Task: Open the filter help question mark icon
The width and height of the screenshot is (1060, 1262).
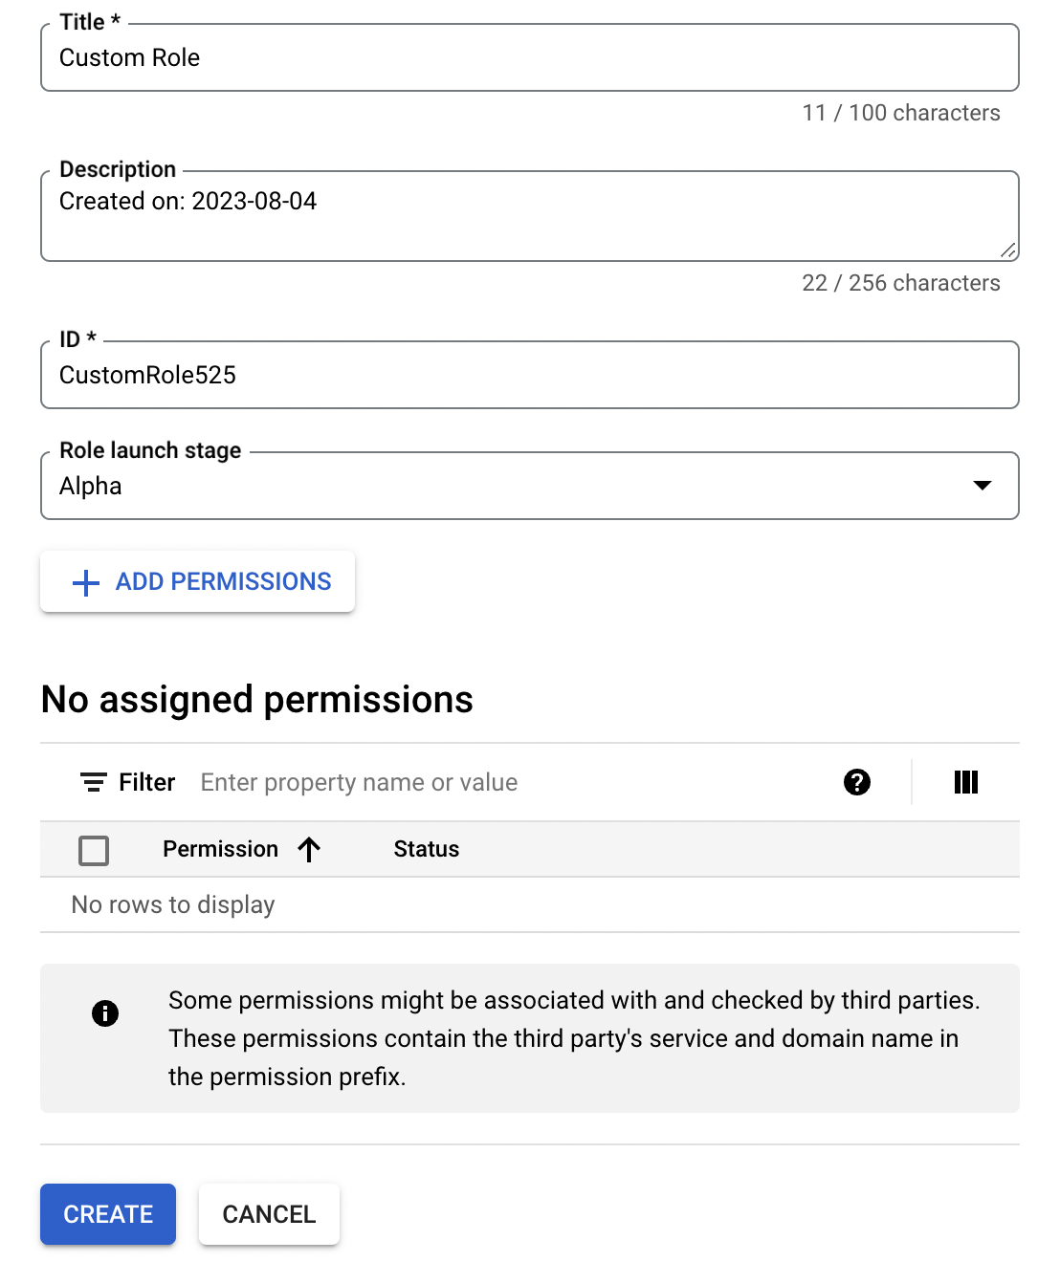Action: (x=857, y=782)
